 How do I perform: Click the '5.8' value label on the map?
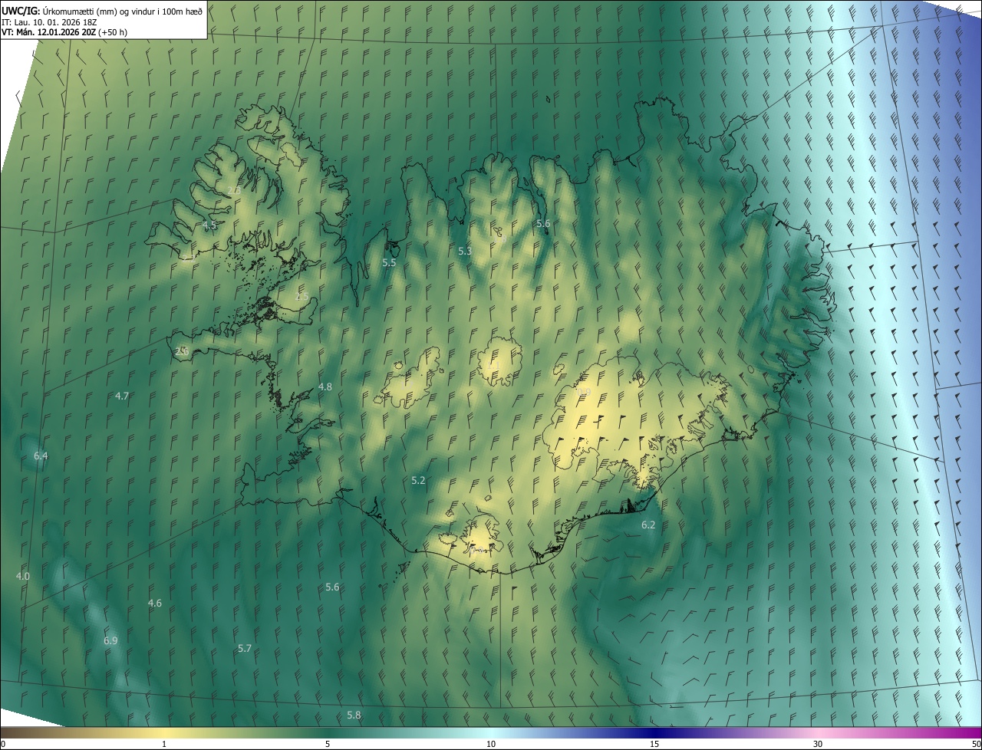coord(354,715)
